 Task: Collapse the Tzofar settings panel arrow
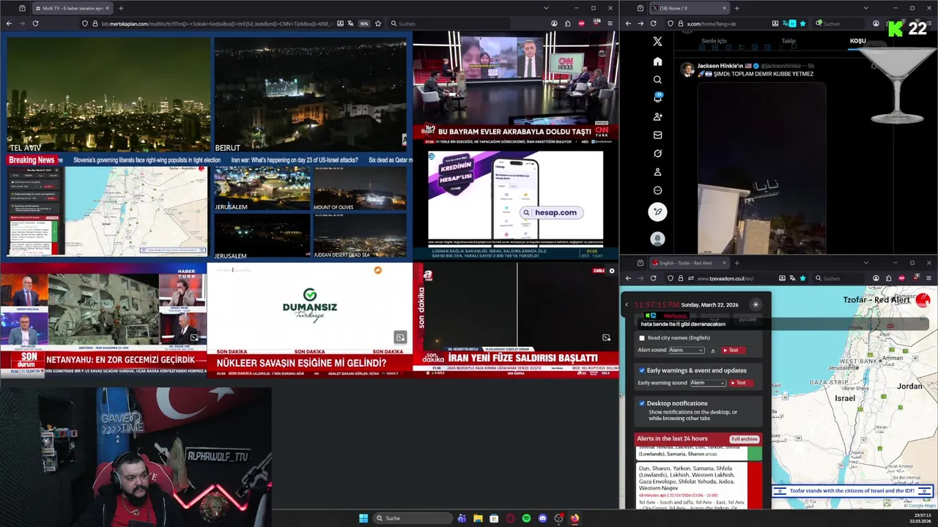click(x=627, y=304)
